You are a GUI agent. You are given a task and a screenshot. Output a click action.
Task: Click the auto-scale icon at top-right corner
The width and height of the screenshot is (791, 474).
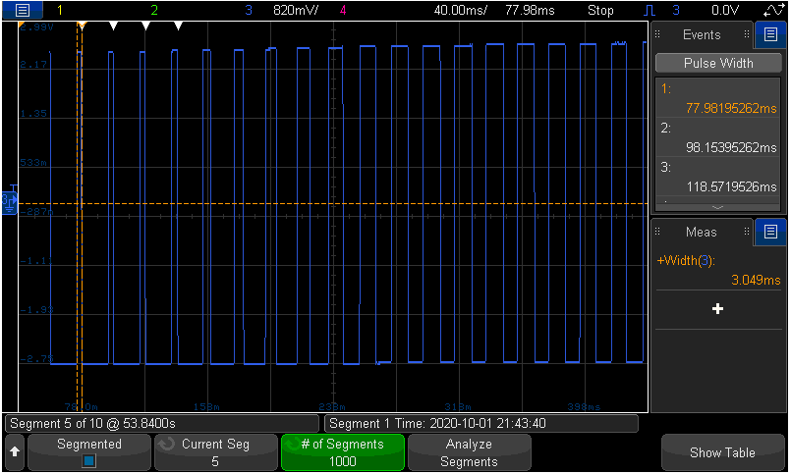coord(773,10)
